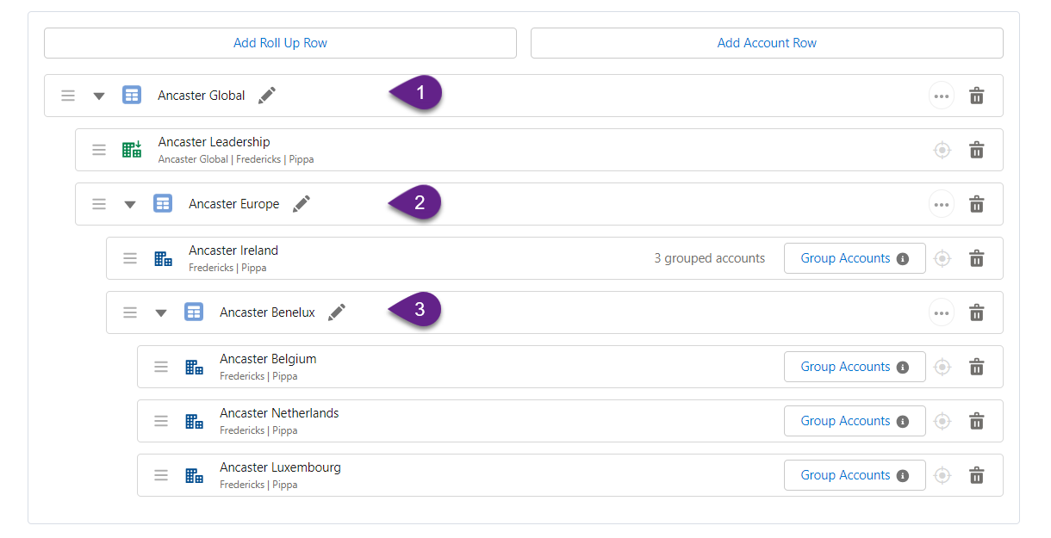Viewport: 1051px width, 538px height.
Task: Delete the Ancaster Global row
Action: click(976, 96)
